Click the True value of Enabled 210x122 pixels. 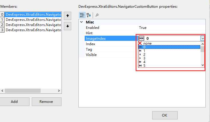click(x=143, y=27)
